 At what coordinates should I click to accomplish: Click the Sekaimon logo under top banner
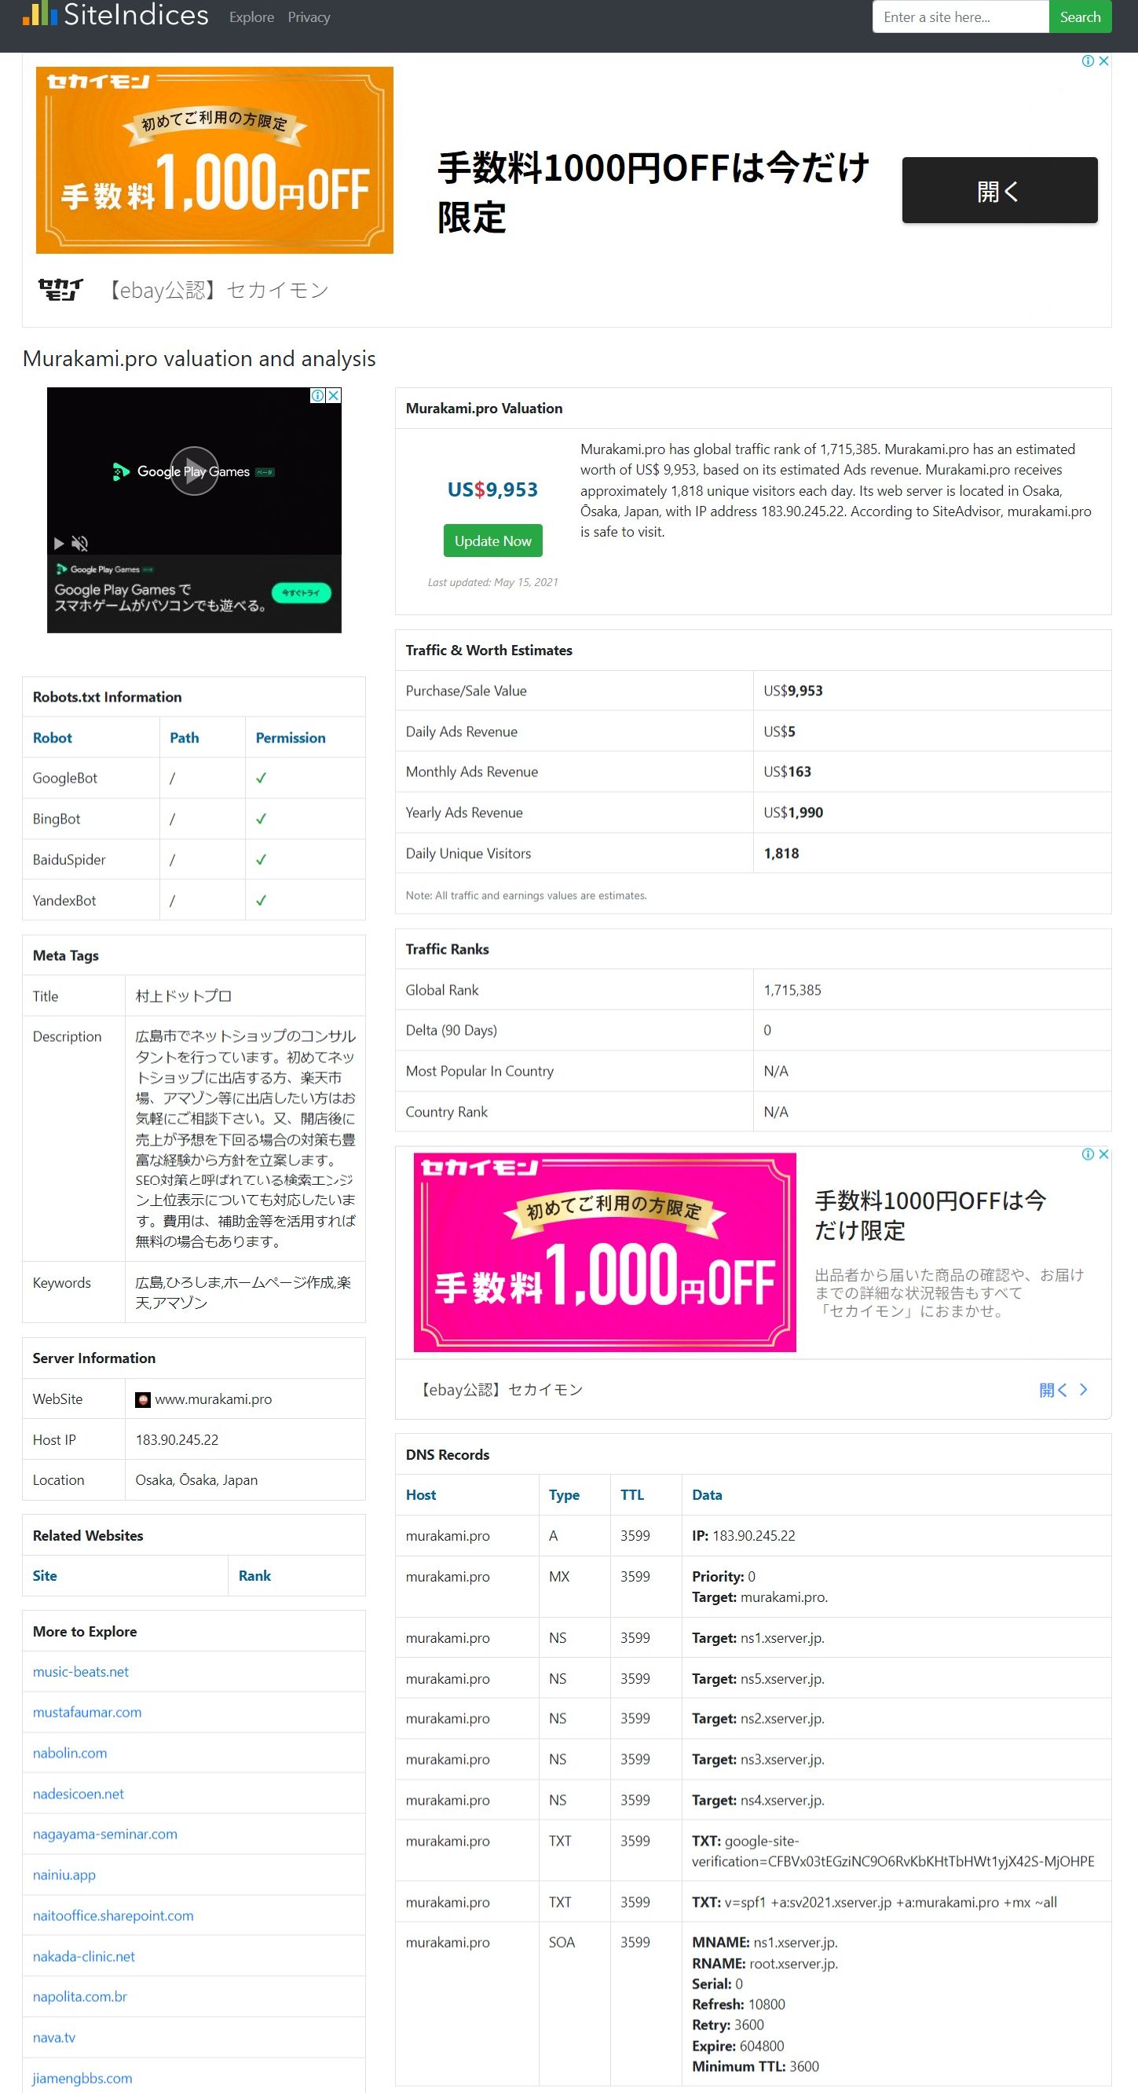(x=61, y=289)
